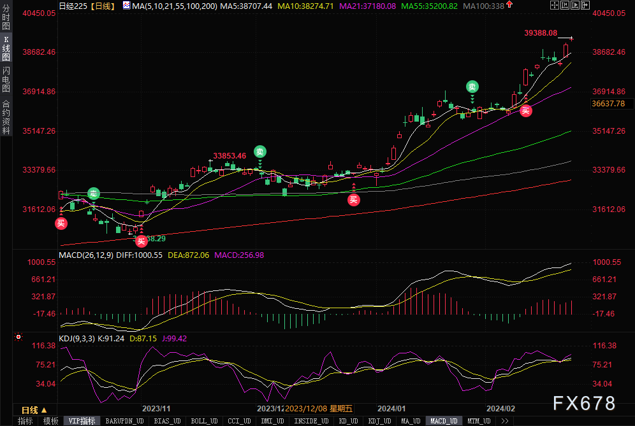Select the KD_UD indicator
The image size is (635, 426).
click(x=348, y=421)
